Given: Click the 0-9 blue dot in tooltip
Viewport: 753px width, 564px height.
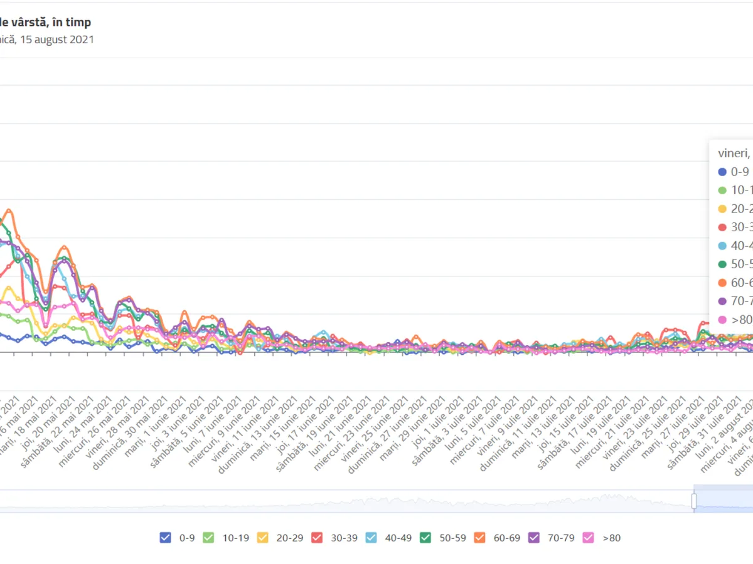Looking at the screenshot, I should click(722, 172).
